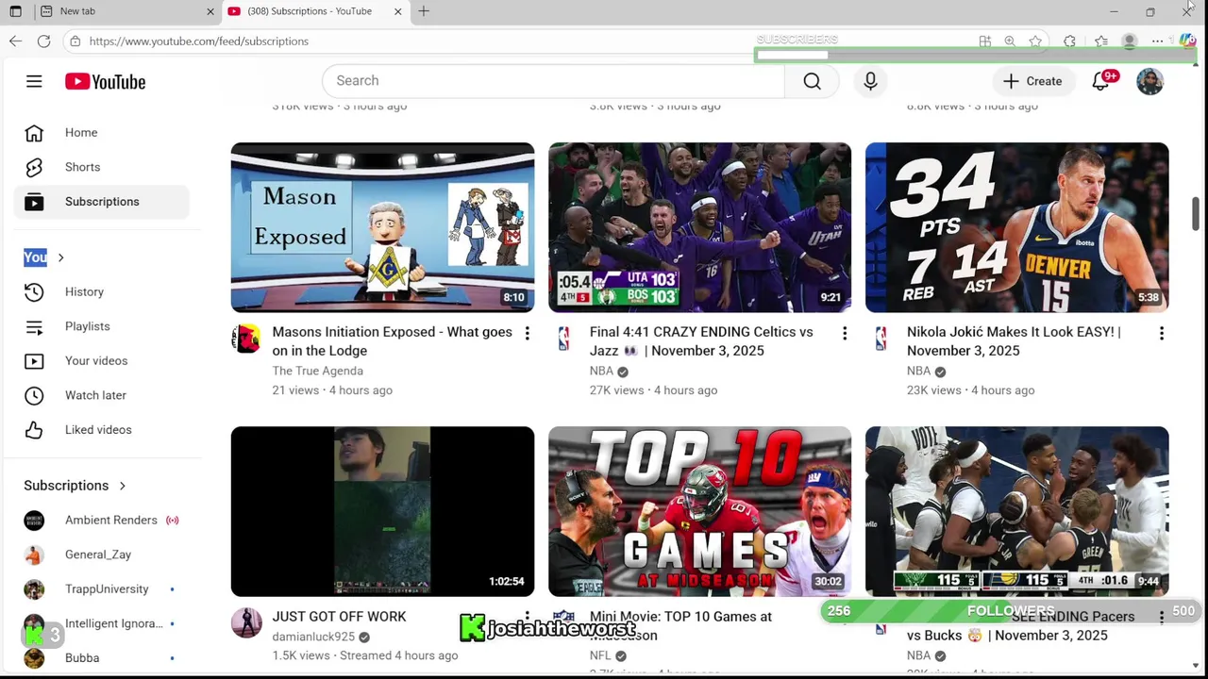Open browser settings and more menu
The height and width of the screenshot is (679, 1208).
point(1157,41)
